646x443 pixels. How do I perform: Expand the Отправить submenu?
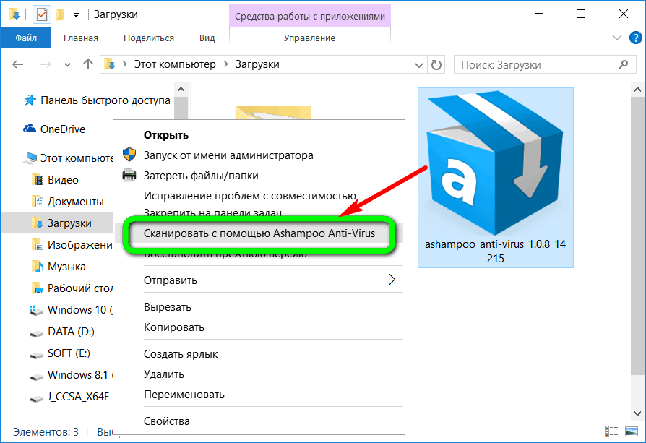coord(259,280)
